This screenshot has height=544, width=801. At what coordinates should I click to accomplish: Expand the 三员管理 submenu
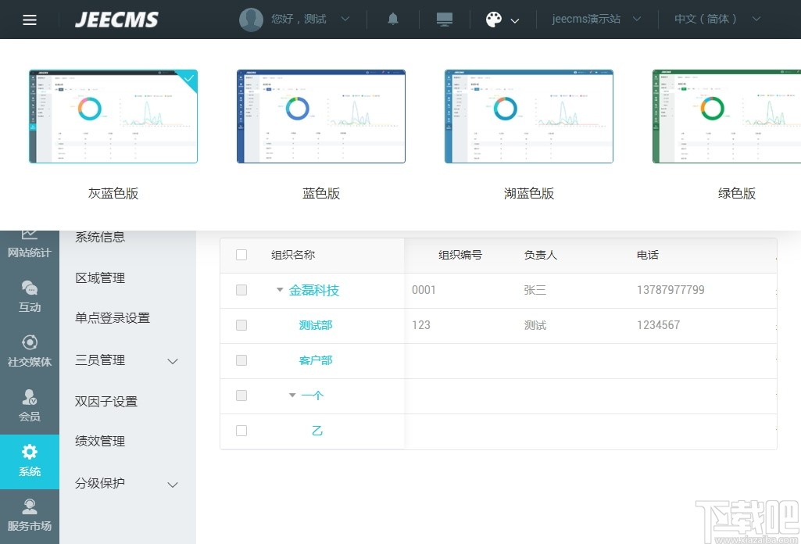pos(102,360)
